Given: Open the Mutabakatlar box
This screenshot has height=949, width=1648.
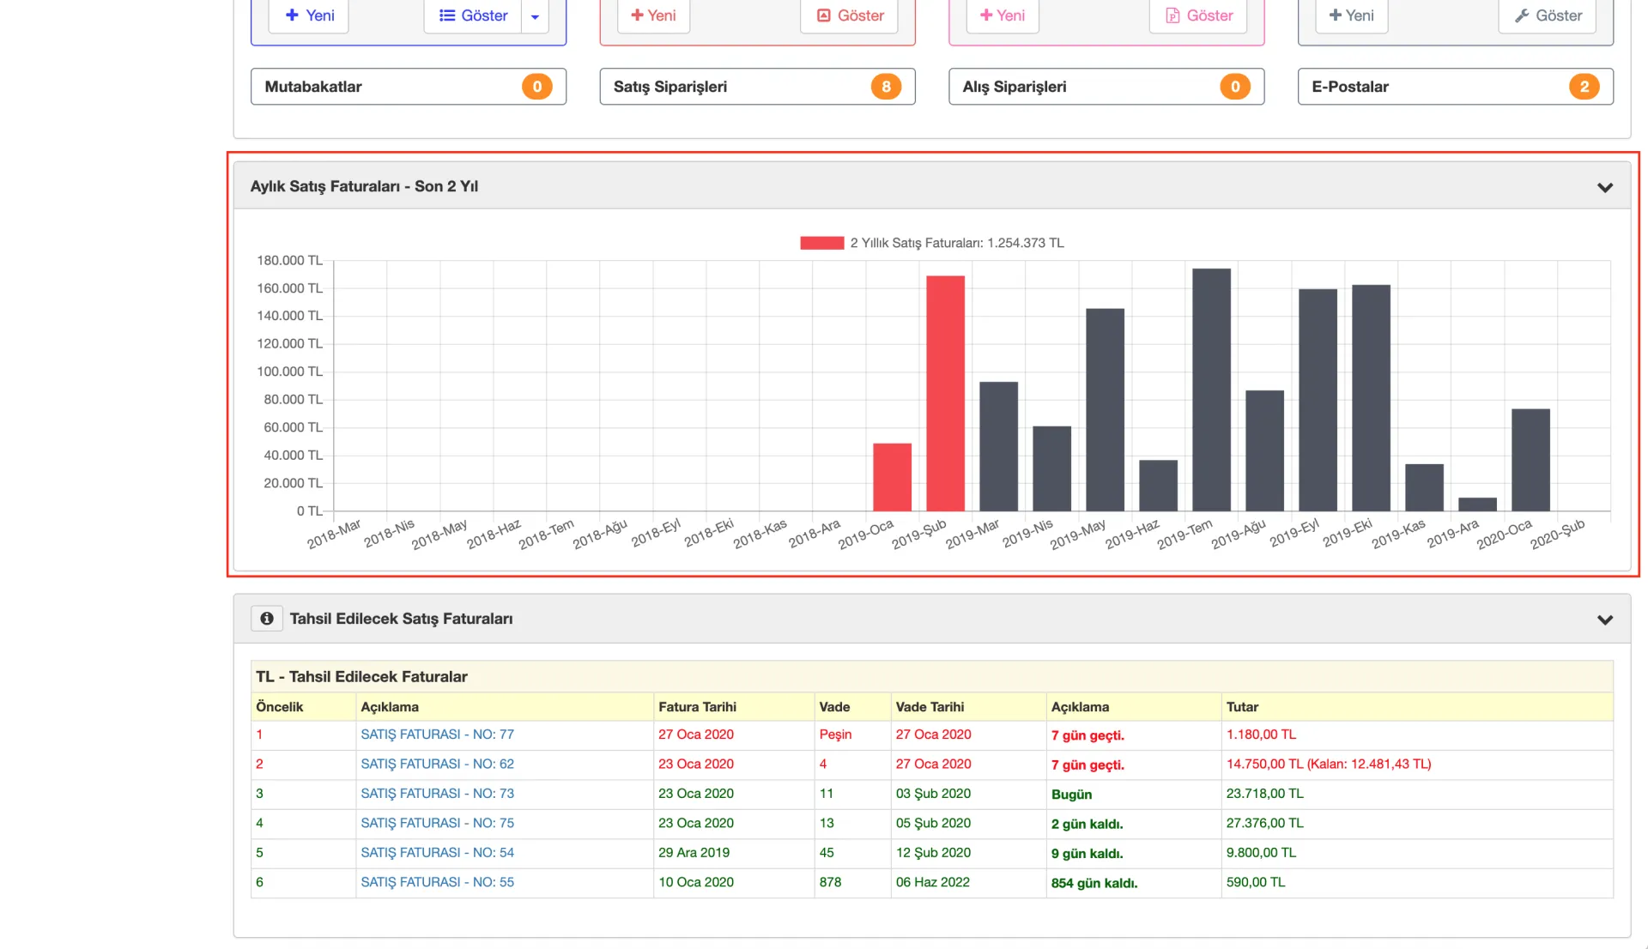Looking at the screenshot, I should click(409, 87).
